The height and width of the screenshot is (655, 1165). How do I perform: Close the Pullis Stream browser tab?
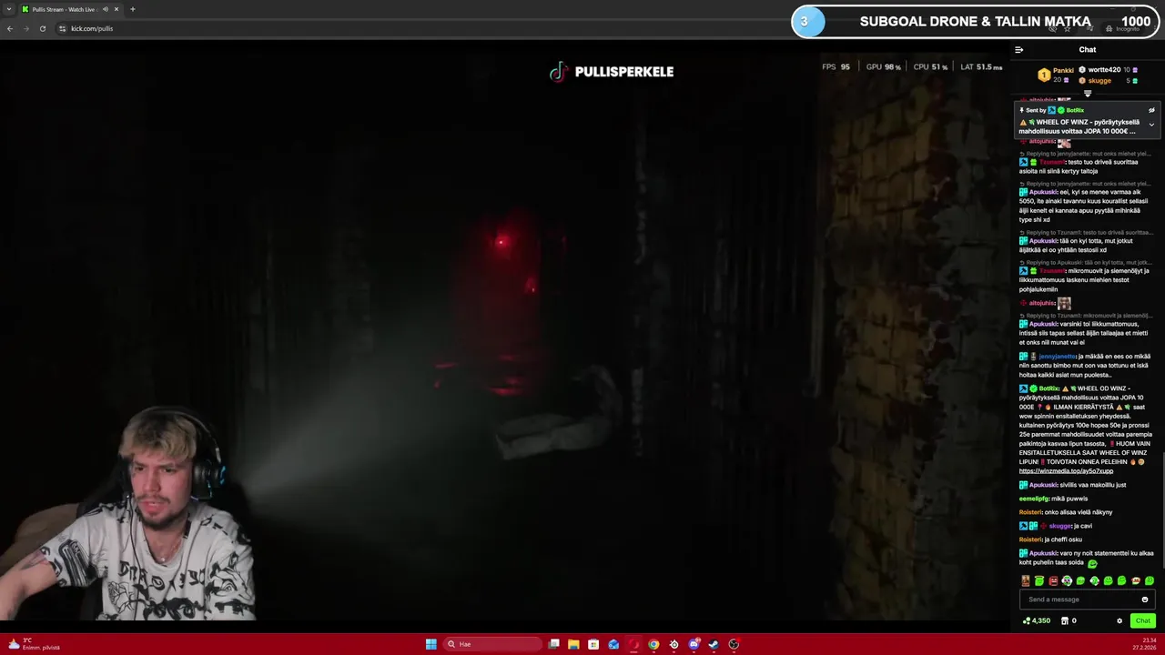coord(116,9)
